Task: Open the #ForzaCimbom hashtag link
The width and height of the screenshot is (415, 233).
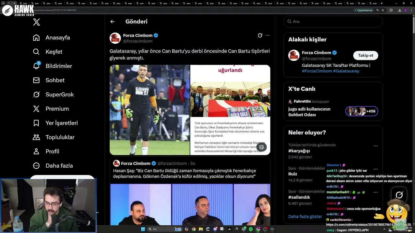Action: pos(317,71)
